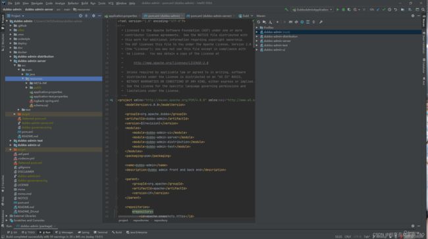
Task: Click Locate/Scroll from Source target icon
Action: pyautogui.click(x=80, y=16)
